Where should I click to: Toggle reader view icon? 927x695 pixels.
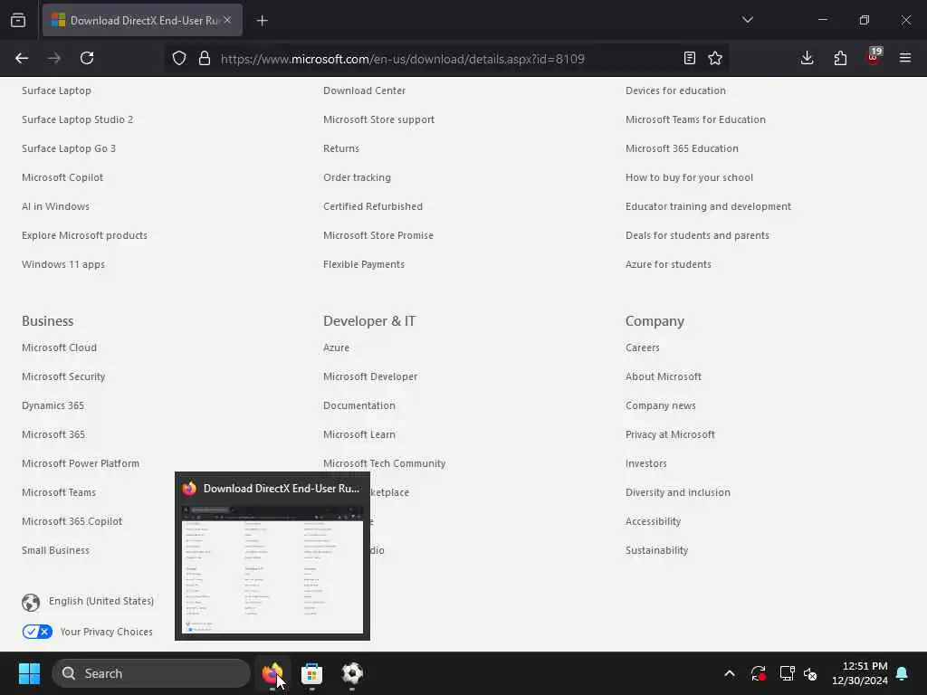pos(689,58)
